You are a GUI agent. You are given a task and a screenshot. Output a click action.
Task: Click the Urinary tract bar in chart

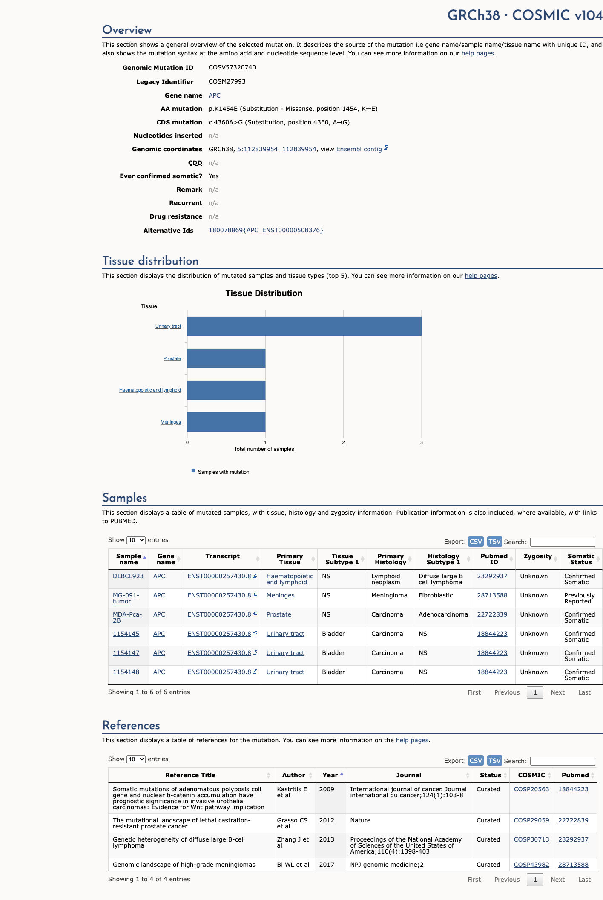tap(304, 326)
